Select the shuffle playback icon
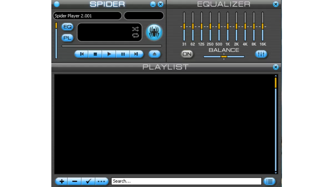333x187 pixels. pos(136,29)
